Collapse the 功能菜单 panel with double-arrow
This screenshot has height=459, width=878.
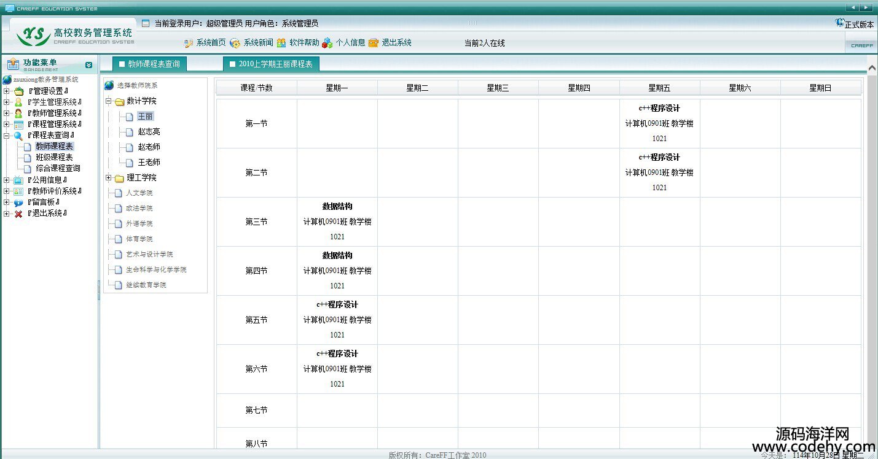coord(88,64)
